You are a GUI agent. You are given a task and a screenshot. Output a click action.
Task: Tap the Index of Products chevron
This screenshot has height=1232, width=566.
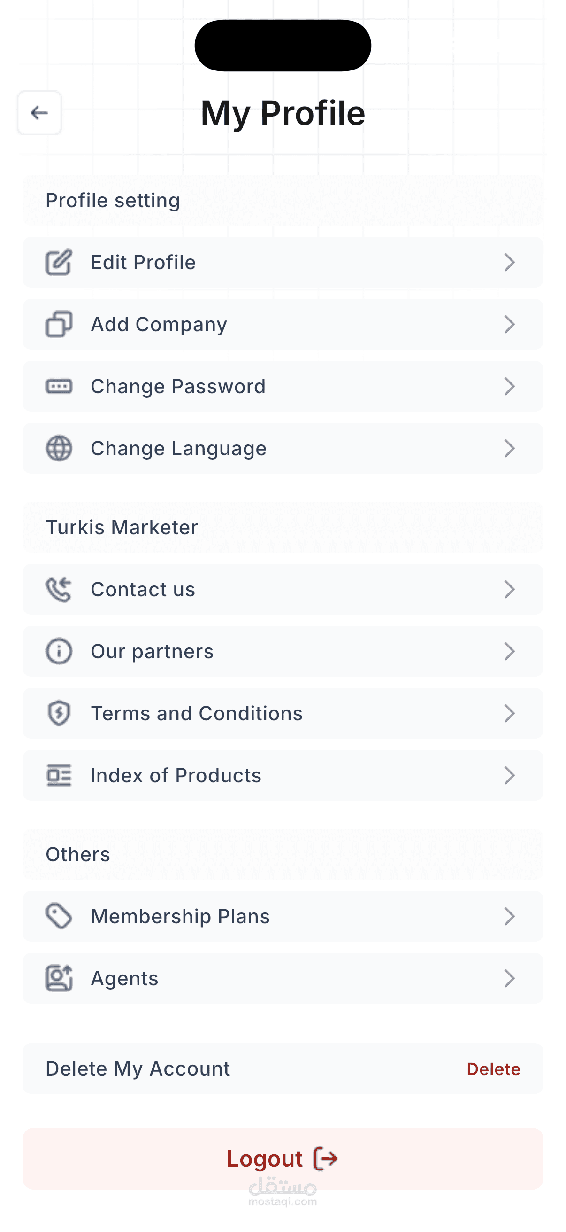pyautogui.click(x=510, y=775)
